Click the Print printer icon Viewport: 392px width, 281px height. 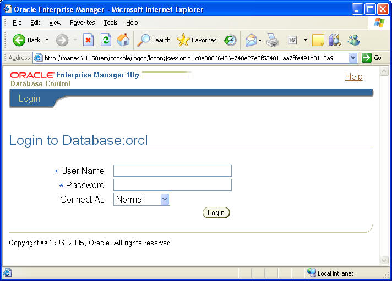(272, 40)
